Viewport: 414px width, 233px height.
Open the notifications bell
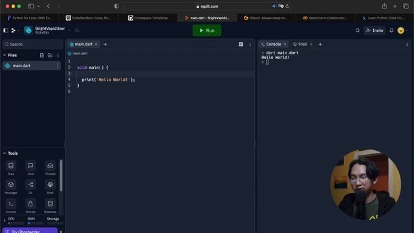click(x=391, y=30)
